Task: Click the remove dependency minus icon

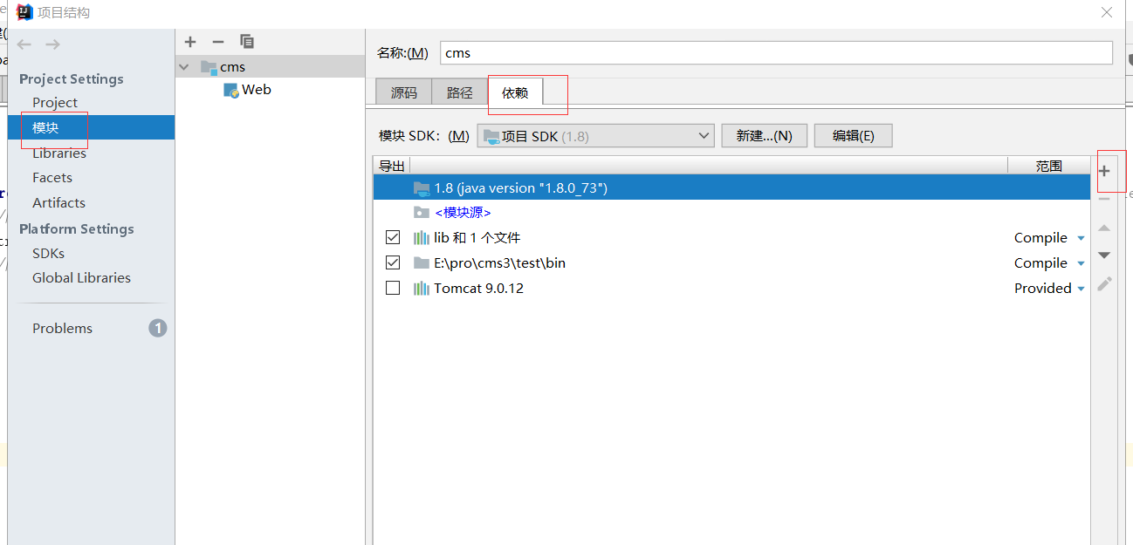Action: click(x=1105, y=198)
